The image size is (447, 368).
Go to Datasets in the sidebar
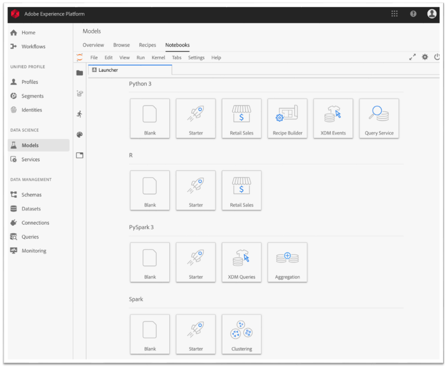pyautogui.click(x=31, y=209)
